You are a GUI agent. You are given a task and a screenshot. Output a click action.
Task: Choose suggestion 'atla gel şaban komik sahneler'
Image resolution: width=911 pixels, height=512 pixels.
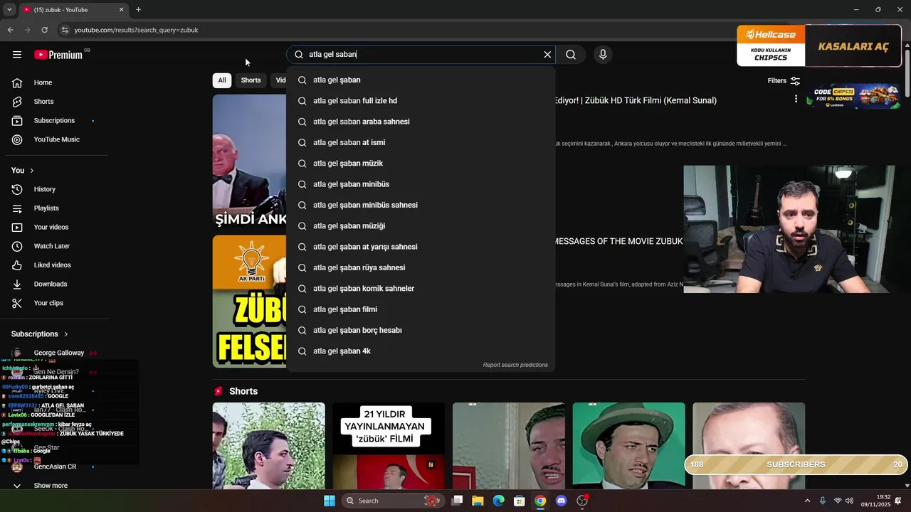coord(421,289)
